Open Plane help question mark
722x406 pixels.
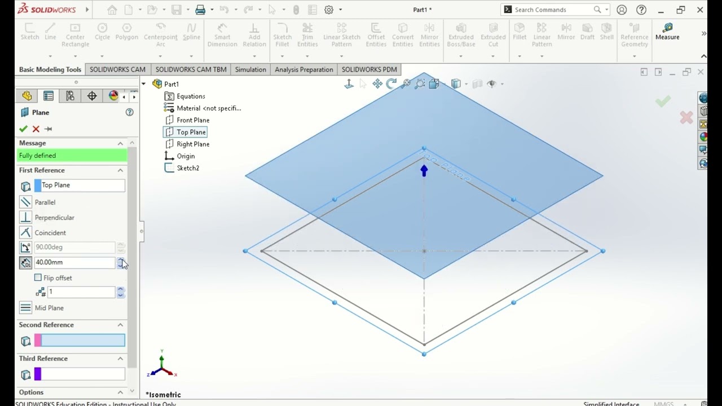130,112
